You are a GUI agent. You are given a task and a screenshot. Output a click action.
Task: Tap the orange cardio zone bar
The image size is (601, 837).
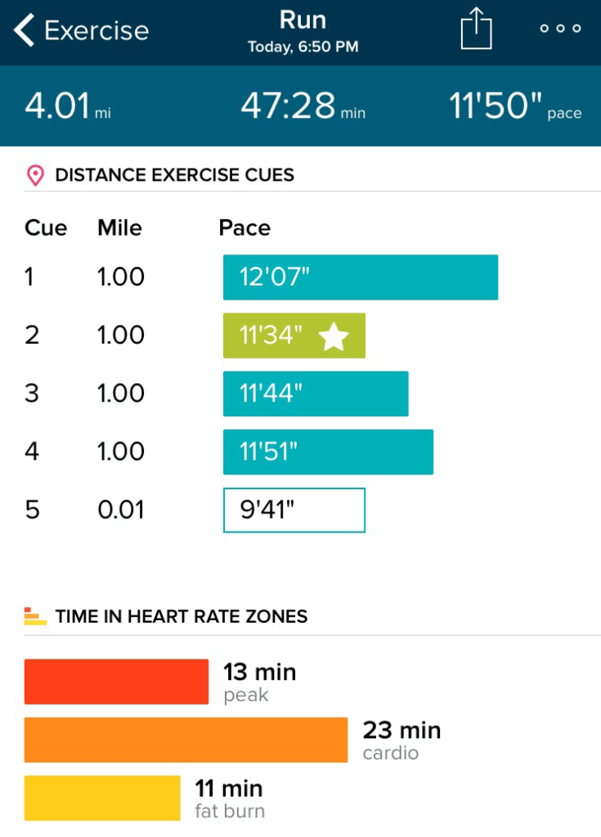coord(186,740)
